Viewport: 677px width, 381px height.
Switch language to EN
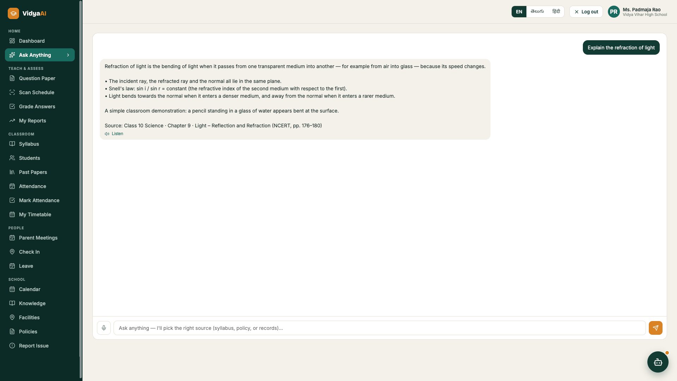pyautogui.click(x=519, y=12)
